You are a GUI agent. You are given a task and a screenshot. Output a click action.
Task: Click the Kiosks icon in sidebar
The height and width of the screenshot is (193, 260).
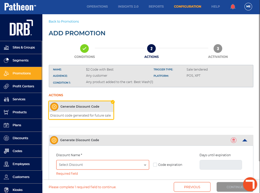(6, 190)
